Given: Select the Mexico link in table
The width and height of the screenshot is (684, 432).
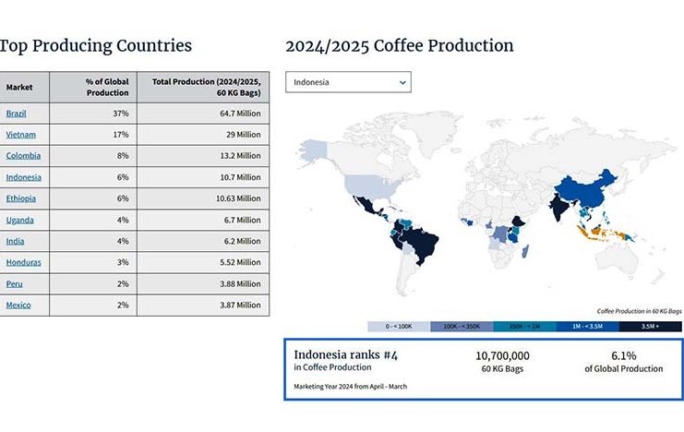Looking at the screenshot, I should [18, 305].
